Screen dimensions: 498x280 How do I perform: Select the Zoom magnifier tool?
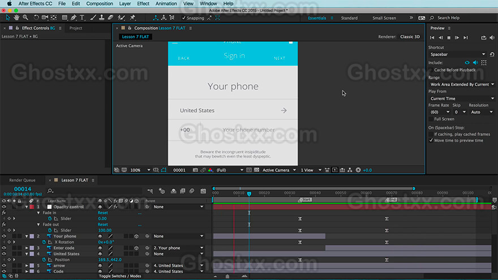pos(25,18)
